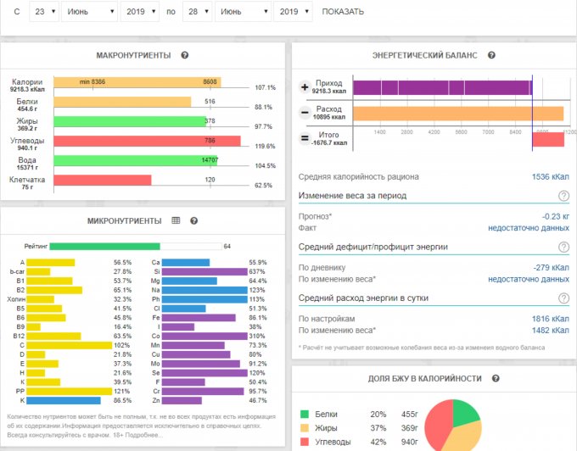
Task: Click the green Белки legend swatch
Action: click(x=306, y=415)
